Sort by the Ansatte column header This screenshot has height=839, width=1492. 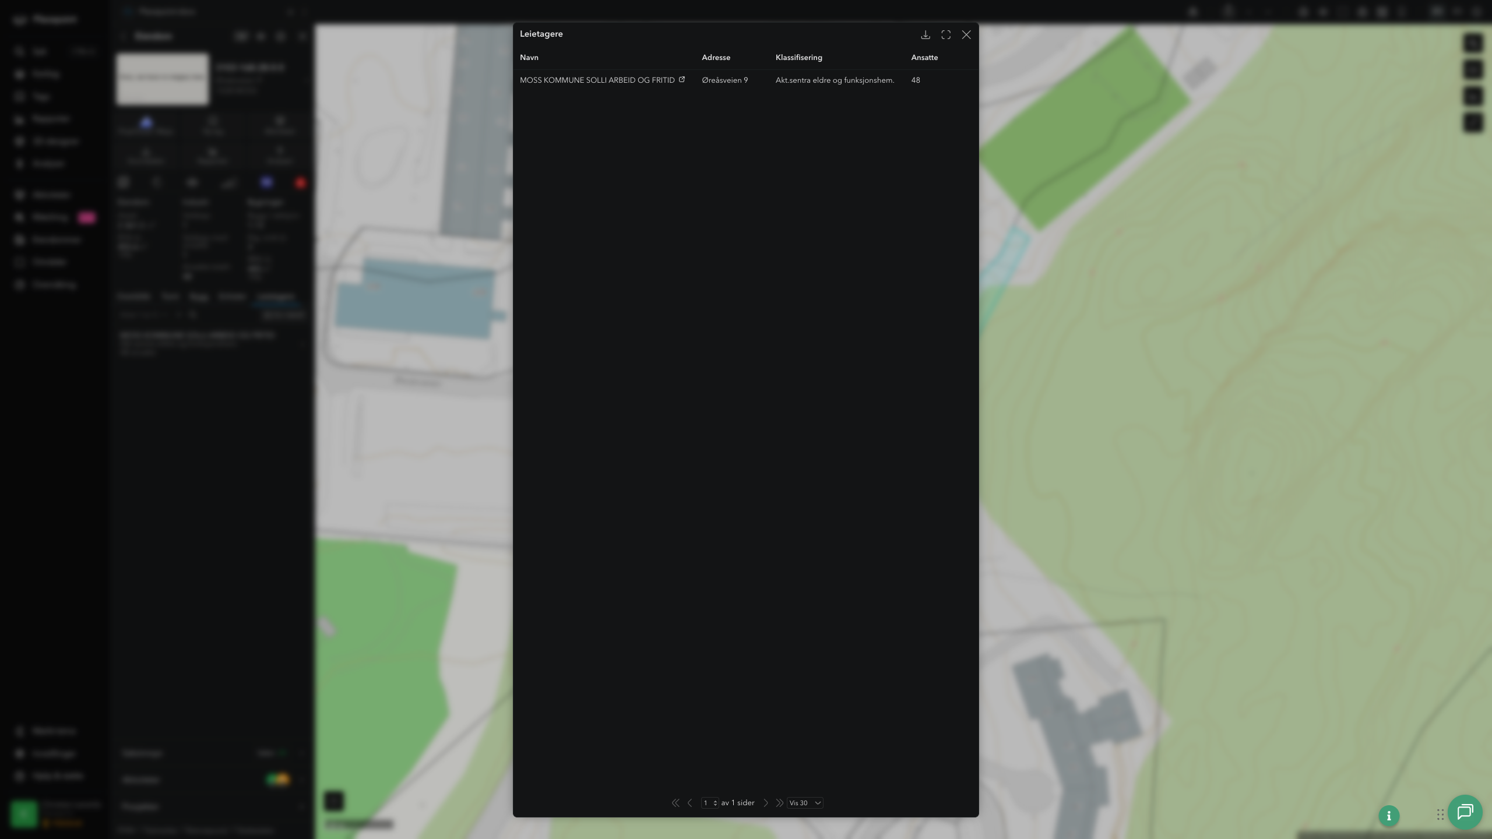(x=924, y=58)
